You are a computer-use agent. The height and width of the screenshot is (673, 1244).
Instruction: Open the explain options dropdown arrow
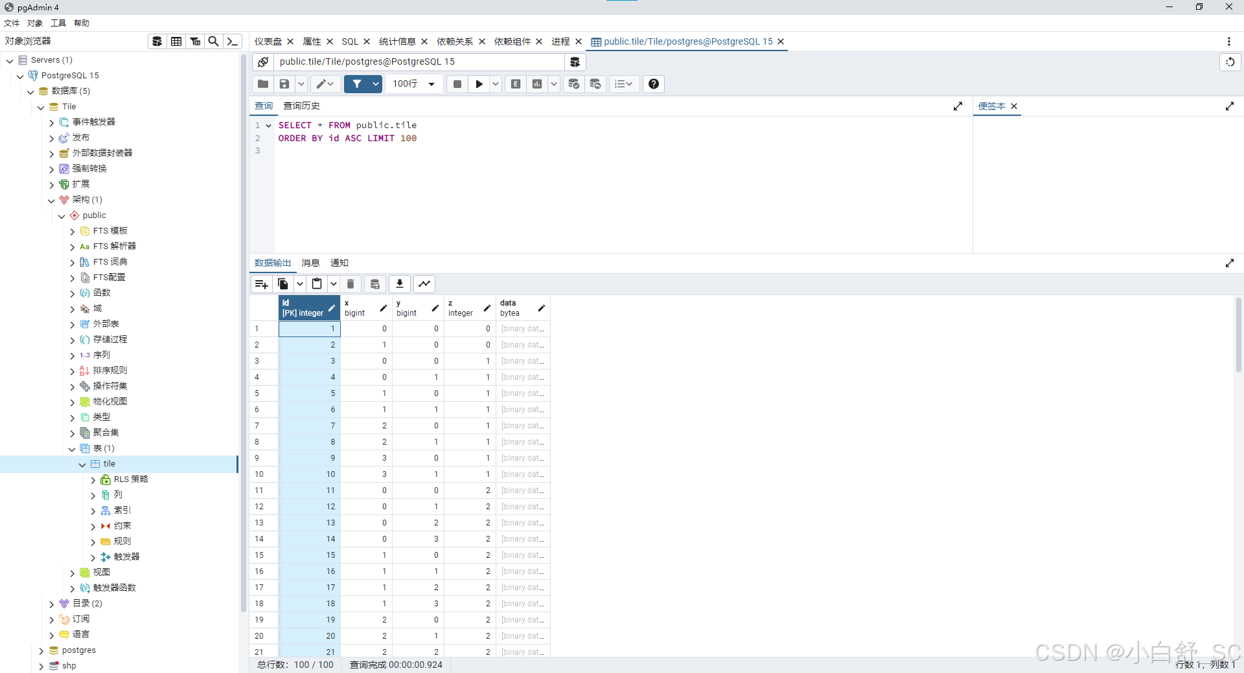[x=554, y=84]
